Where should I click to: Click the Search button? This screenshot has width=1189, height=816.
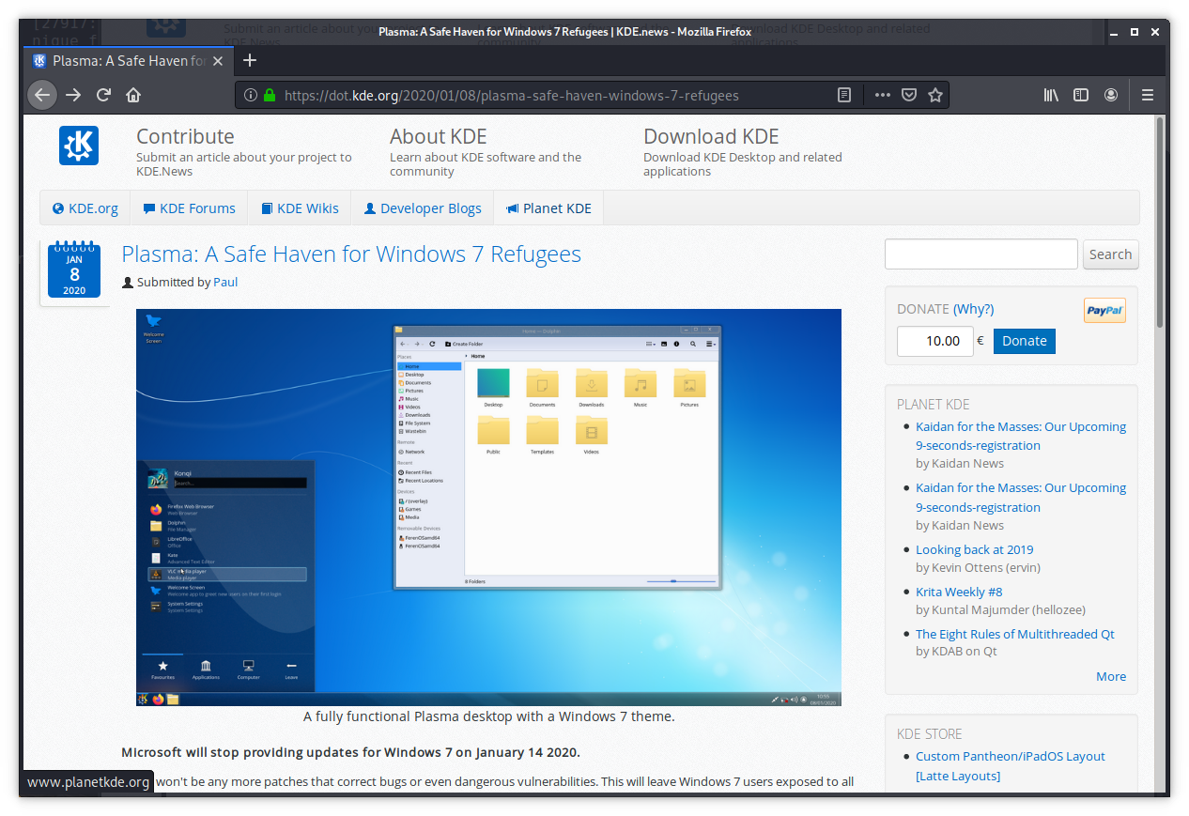(x=1110, y=254)
